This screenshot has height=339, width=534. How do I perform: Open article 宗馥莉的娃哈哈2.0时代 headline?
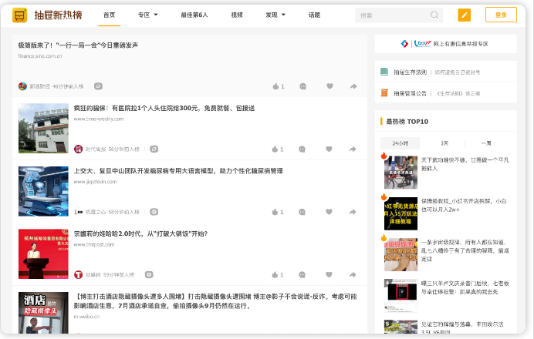(140, 234)
